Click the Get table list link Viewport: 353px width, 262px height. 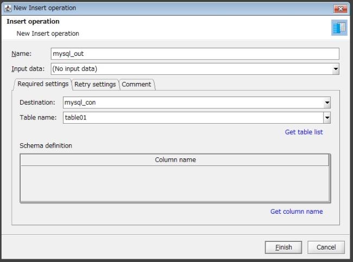click(x=304, y=132)
